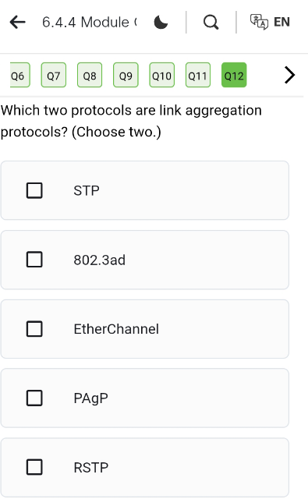The image size is (308, 499).
Task: Go back using the left arrow icon
Action: 17,23
